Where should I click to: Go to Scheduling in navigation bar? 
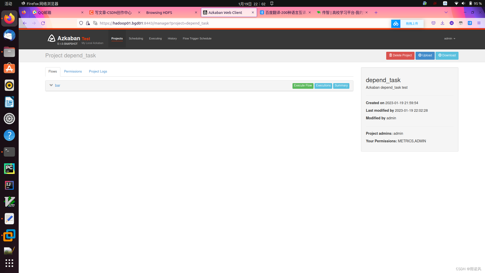point(136,39)
